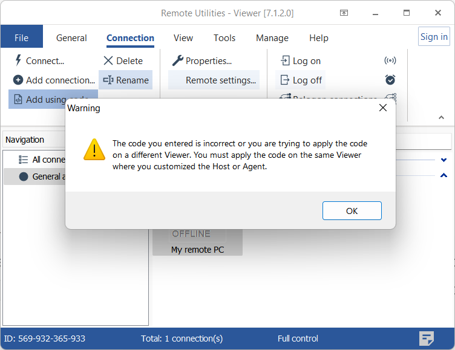Click the ribbon display options icon in the title bar
The image size is (455, 350).
(344, 13)
